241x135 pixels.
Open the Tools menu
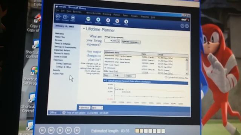click(69, 11)
